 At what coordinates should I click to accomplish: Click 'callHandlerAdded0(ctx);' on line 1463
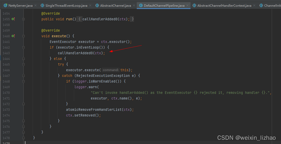[x=81, y=53]
